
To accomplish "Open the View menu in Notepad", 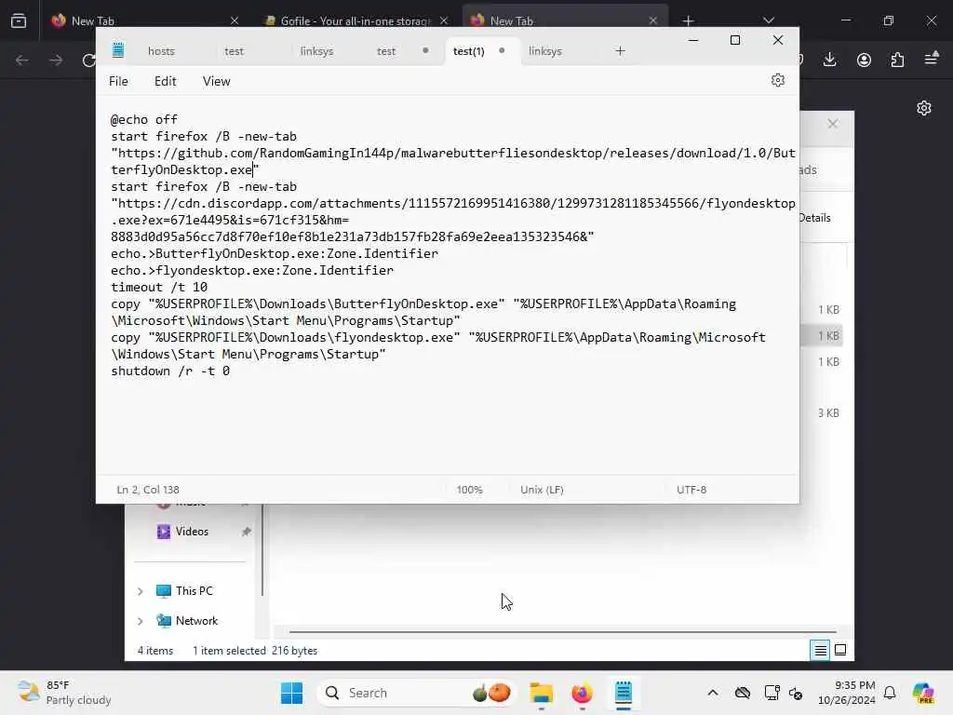I will (216, 81).
